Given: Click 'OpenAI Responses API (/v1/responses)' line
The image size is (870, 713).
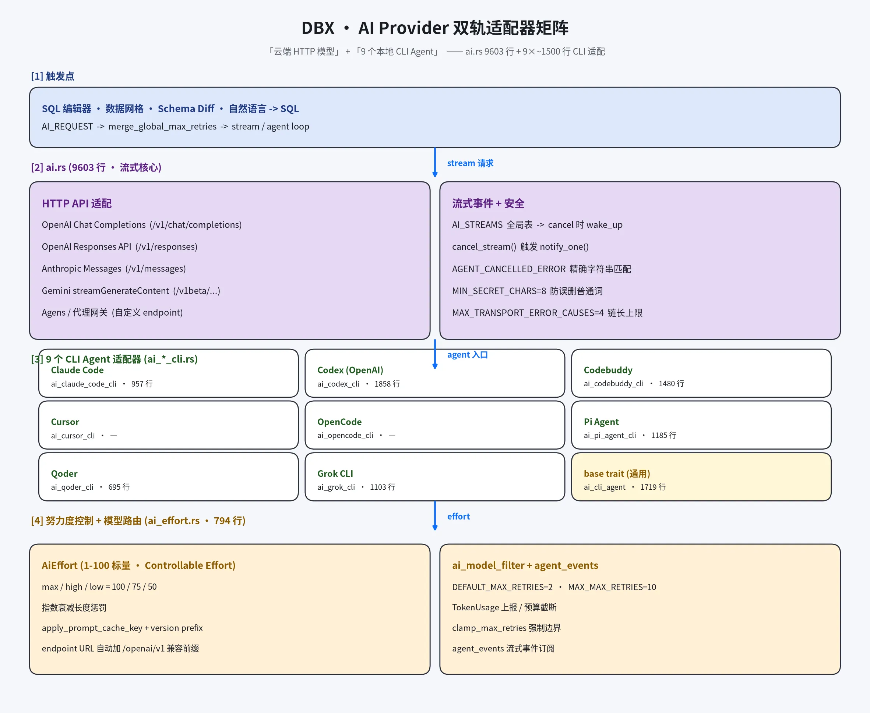Looking at the screenshot, I should pos(120,246).
